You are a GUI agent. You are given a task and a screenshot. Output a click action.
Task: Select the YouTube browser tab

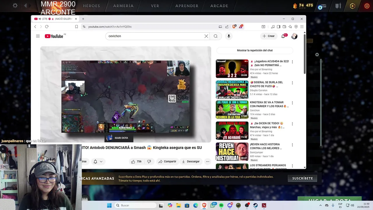point(55,19)
